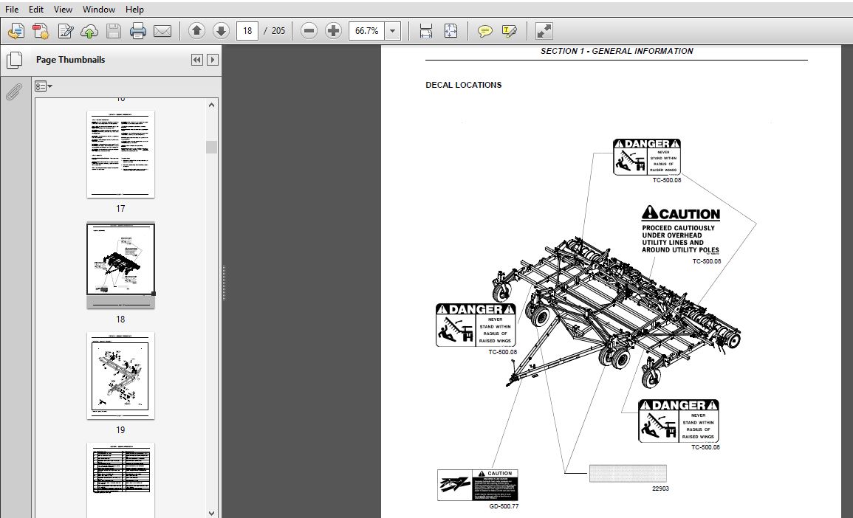Click the email envelope icon
The width and height of the screenshot is (853, 518).
pyautogui.click(x=162, y=31)
